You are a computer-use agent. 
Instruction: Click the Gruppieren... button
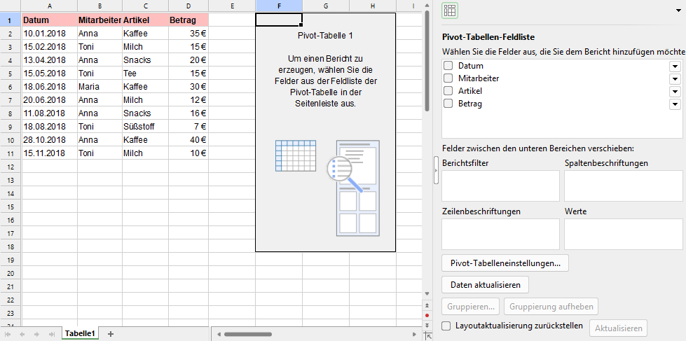(x=471, y=307)
